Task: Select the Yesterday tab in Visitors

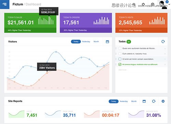Action: 86,41
